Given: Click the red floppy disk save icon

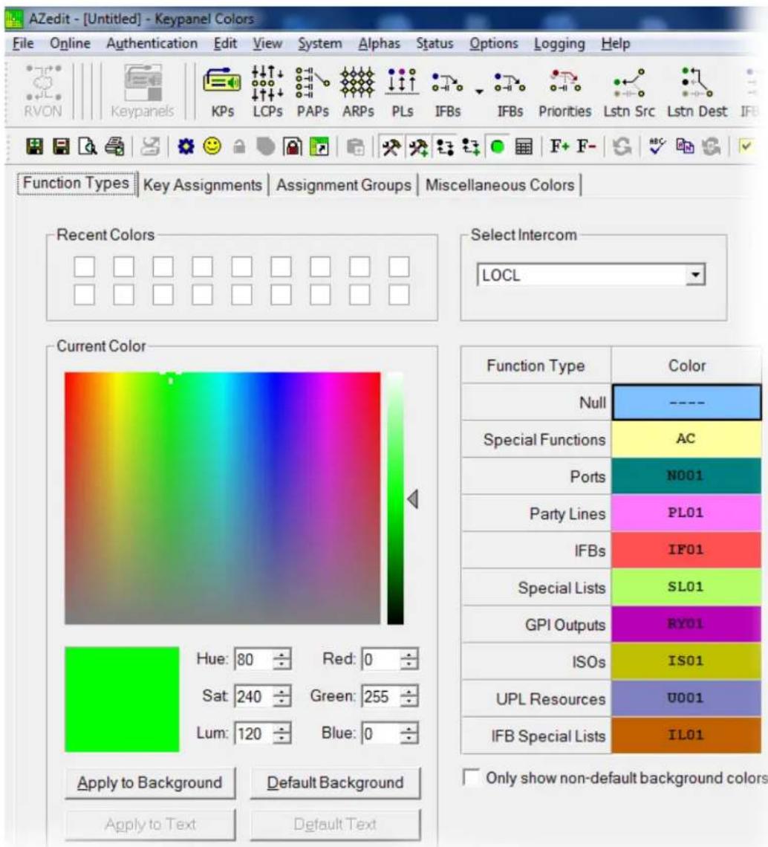Looking at the screenshot, I should 61,146.
